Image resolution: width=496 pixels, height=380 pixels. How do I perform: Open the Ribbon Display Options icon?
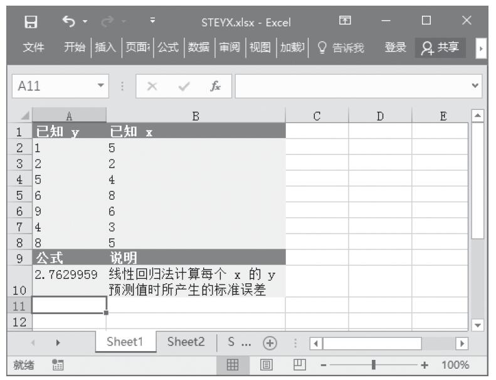point(344,22)
